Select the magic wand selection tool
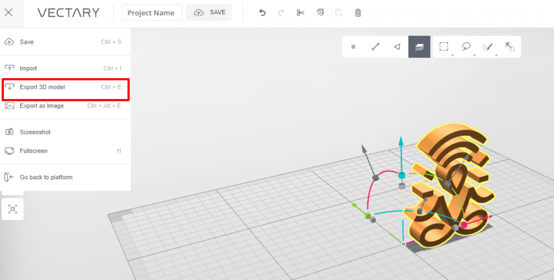Screen dimensions: 554x280 [509, 46]
